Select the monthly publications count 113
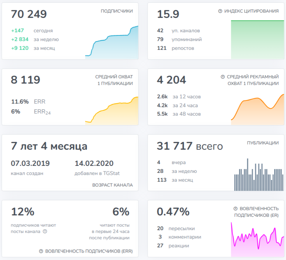Image resolution: width=286 pixels, height=260 pixels. 162,180
